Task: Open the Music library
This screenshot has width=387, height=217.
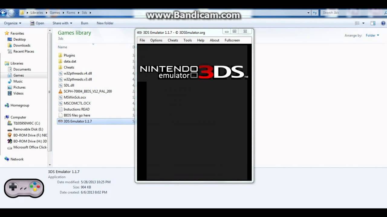Action: coord(18,81)
